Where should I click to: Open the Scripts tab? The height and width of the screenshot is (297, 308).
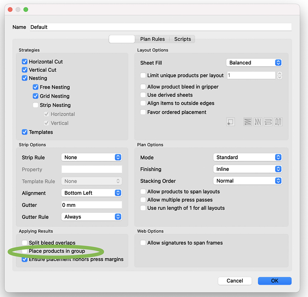[183, 39]
